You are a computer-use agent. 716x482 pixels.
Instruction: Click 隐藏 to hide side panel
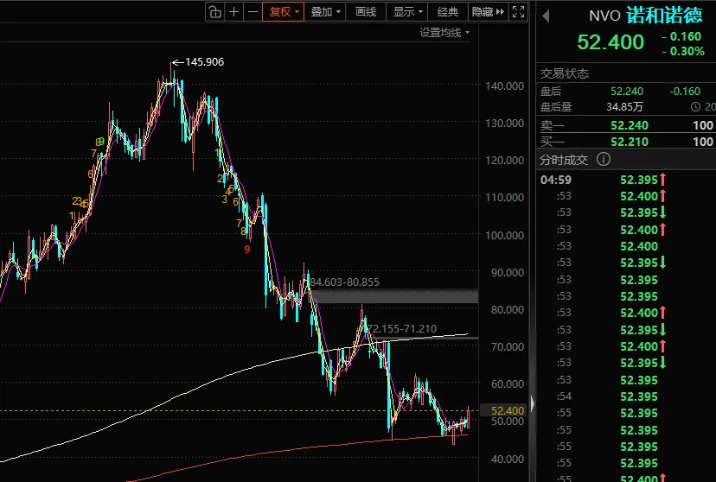tap(488, 12)
